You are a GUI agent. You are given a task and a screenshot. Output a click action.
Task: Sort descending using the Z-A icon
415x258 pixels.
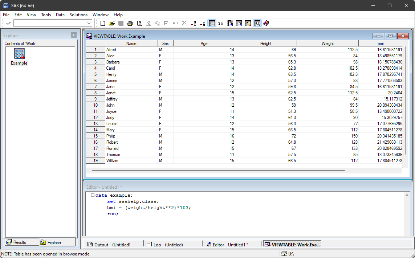[x=203, y=23]
